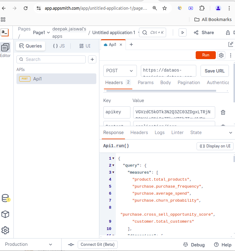Screen dimensions: 235x251
Task: Edit the apikey header value field
Action: pos(174,112)
